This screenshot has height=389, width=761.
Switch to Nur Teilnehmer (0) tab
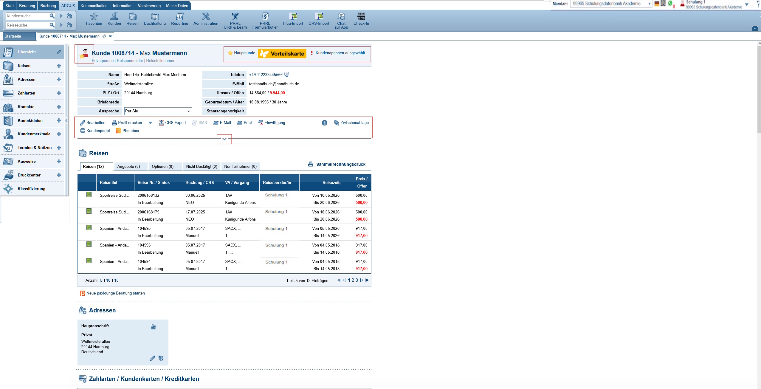[x=240, y=166]
